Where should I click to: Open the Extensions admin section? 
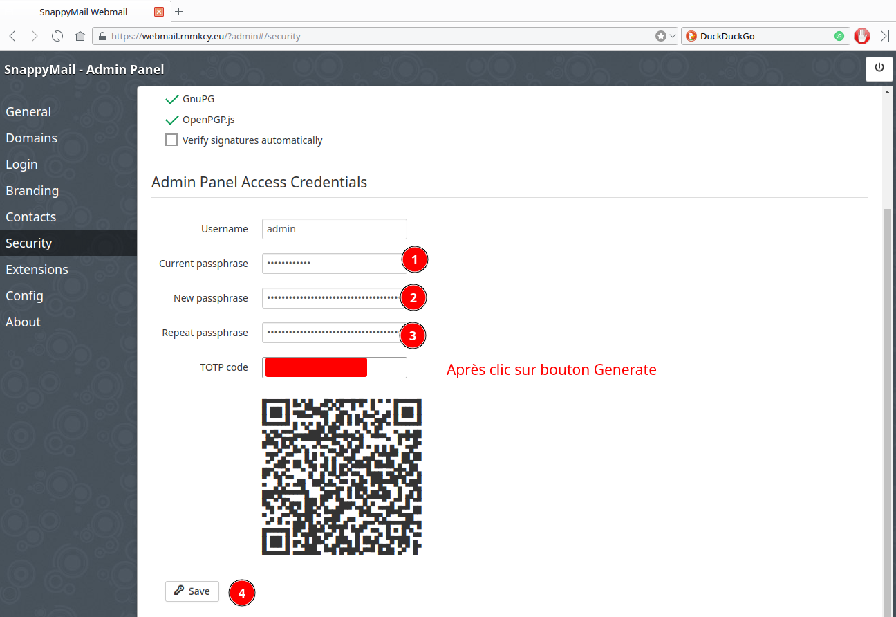[37, 270]
